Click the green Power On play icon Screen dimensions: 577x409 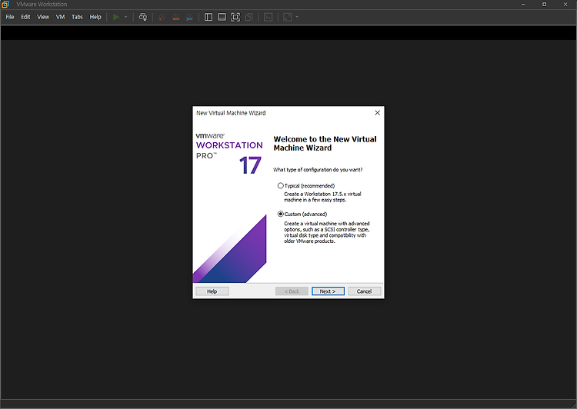click(116, 17)
